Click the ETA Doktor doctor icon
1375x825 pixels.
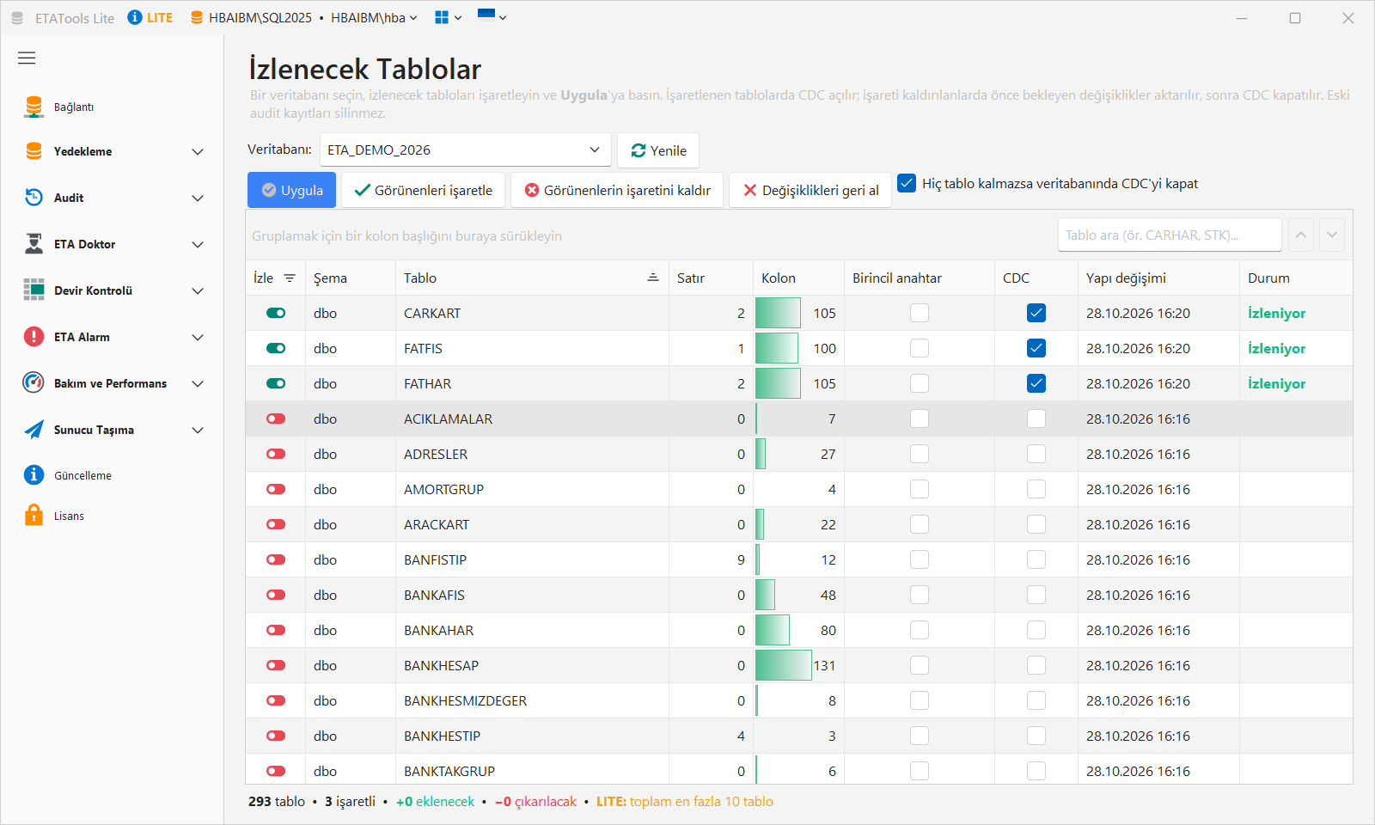(x=34, y=244)
